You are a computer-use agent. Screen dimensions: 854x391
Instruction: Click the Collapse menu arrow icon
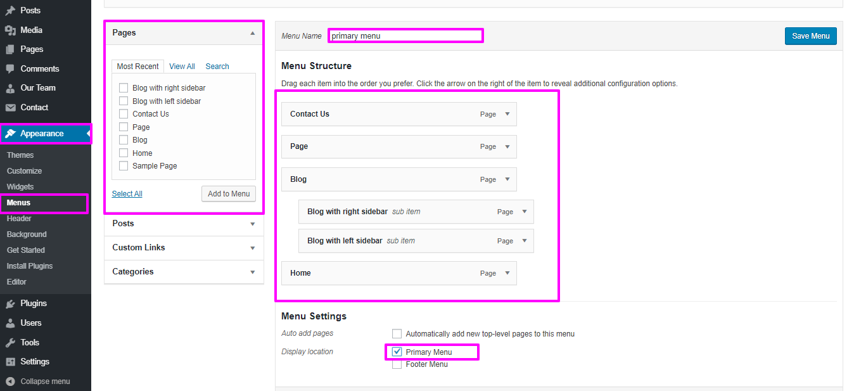10,381
